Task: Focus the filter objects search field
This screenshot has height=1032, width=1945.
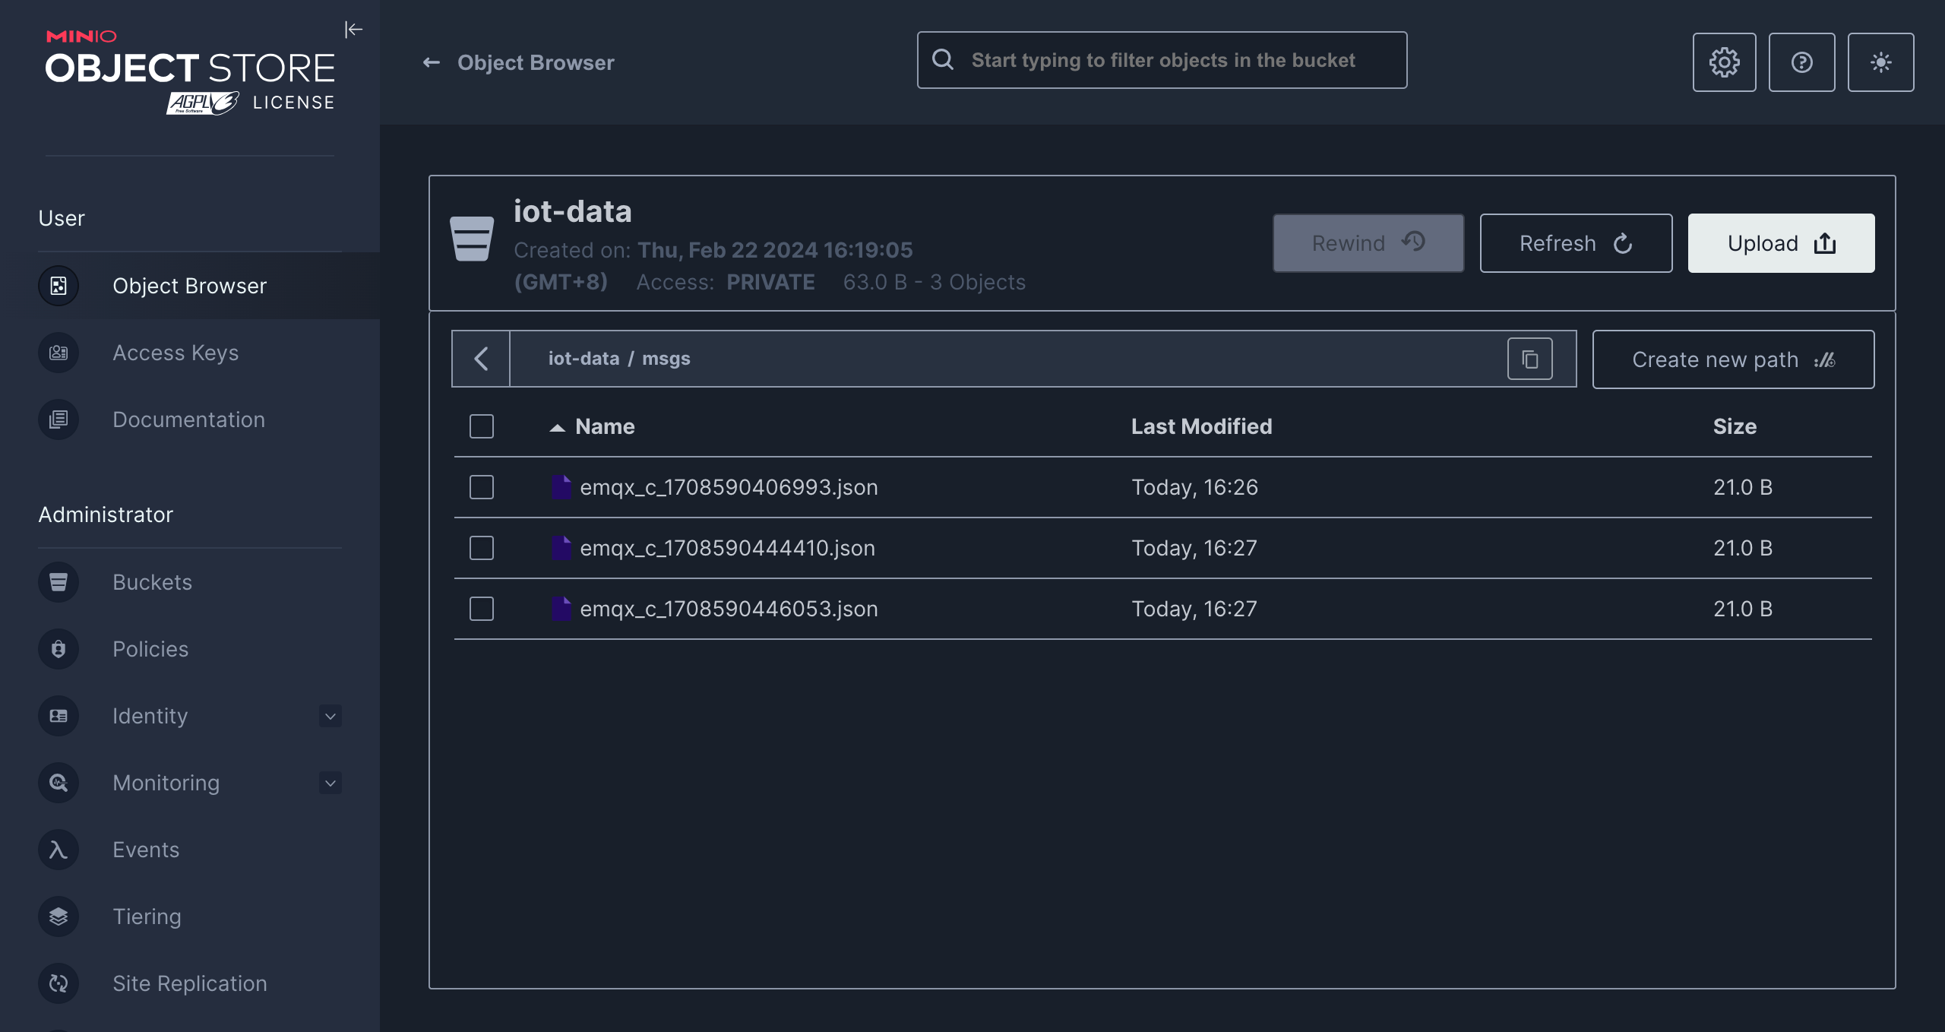Action: (x=1162, y=60)
